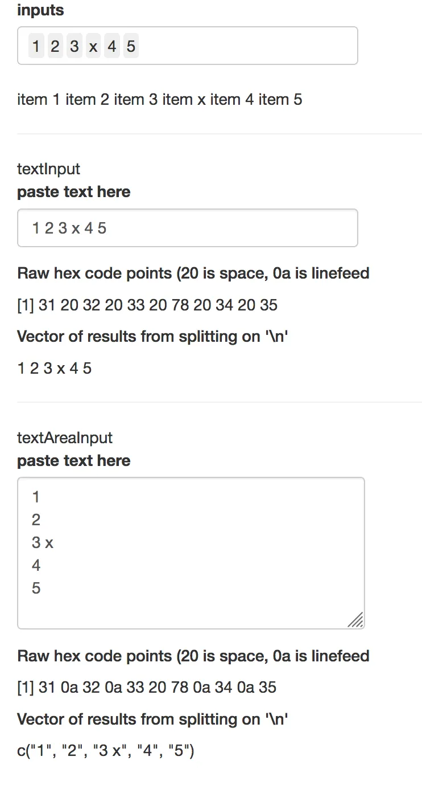Screen dimensions: 422x785
Task: Select the "5" tag in inputs field
Action: [x=131, y=46]
